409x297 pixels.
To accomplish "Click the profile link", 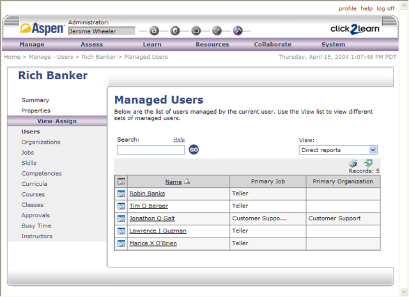I will 348,8.
